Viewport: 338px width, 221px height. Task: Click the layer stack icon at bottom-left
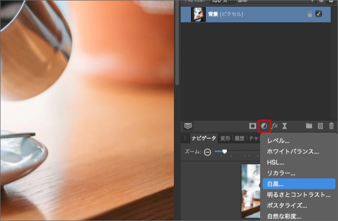pos(188,126)
